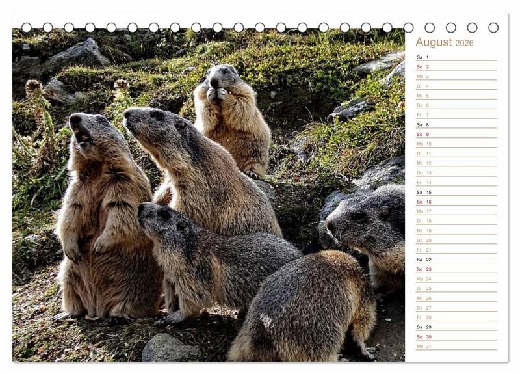Click the "August 2026" month heading

(445, 42)
